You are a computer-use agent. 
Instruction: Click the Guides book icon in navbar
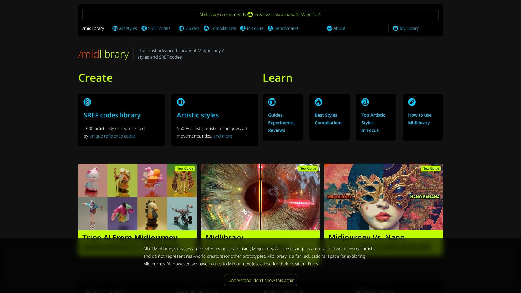click(181, 28)
